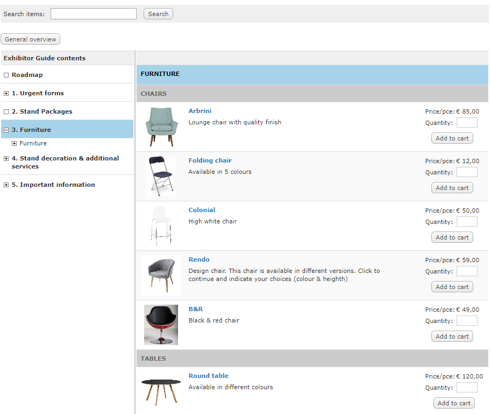Open 4. Stand decoration & additional services
This screenshot has height=414, width=491.
point(65,163)
